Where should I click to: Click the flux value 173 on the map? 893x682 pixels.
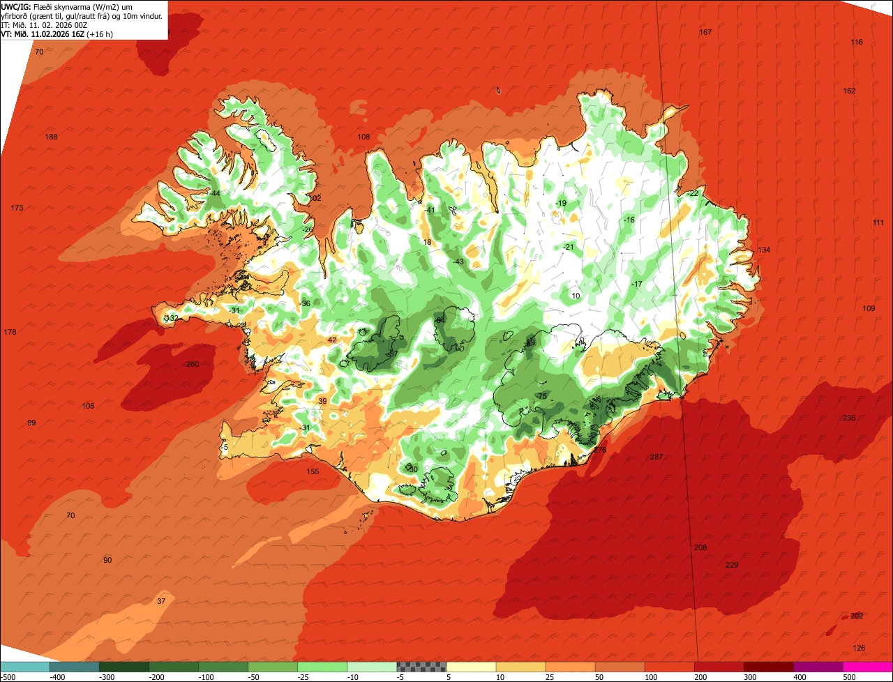[17, 209]
